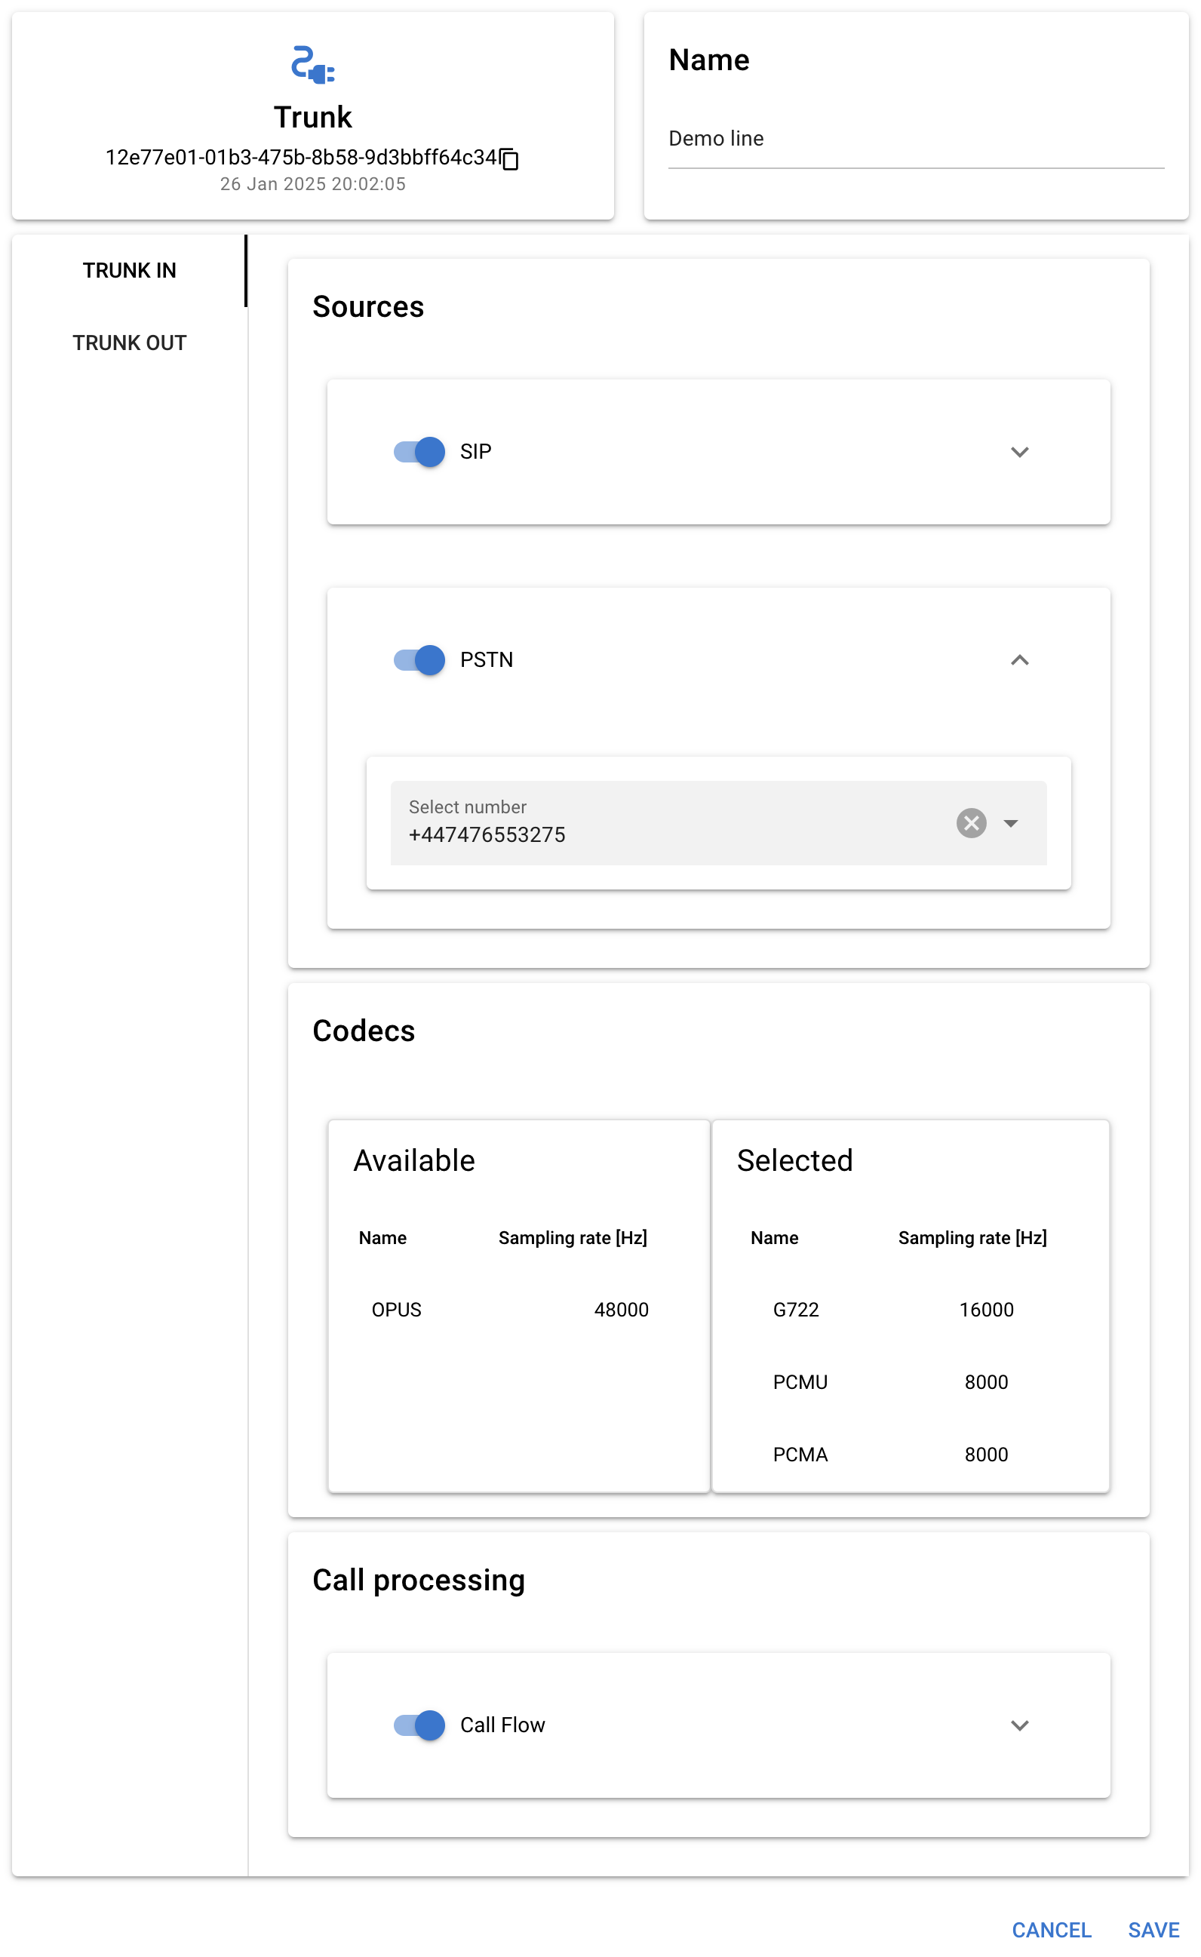Open the TRUNK OUT tab
Viewport: 1201px width, 1957px height.
[x=130, y=343]
